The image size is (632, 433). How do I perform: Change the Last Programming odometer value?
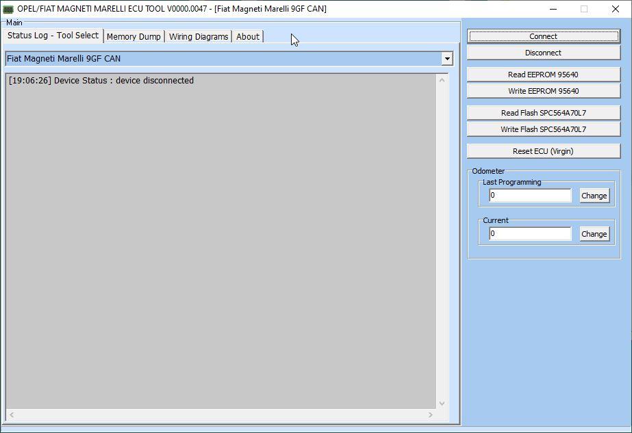tap(594, 196)
